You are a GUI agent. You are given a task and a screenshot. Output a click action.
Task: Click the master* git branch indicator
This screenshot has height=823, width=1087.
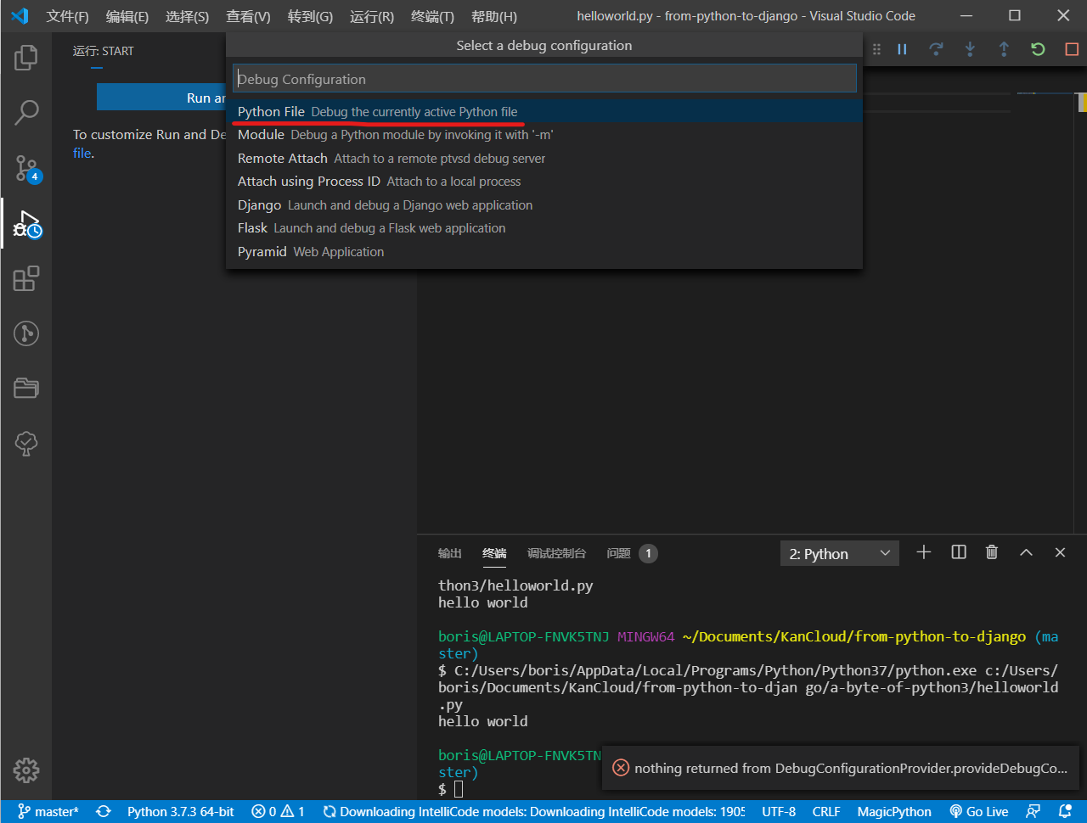point(48,811)
